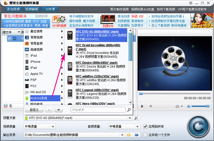Click the preset list scroll-up arrow
214x141 pixels.
point(130,30)
